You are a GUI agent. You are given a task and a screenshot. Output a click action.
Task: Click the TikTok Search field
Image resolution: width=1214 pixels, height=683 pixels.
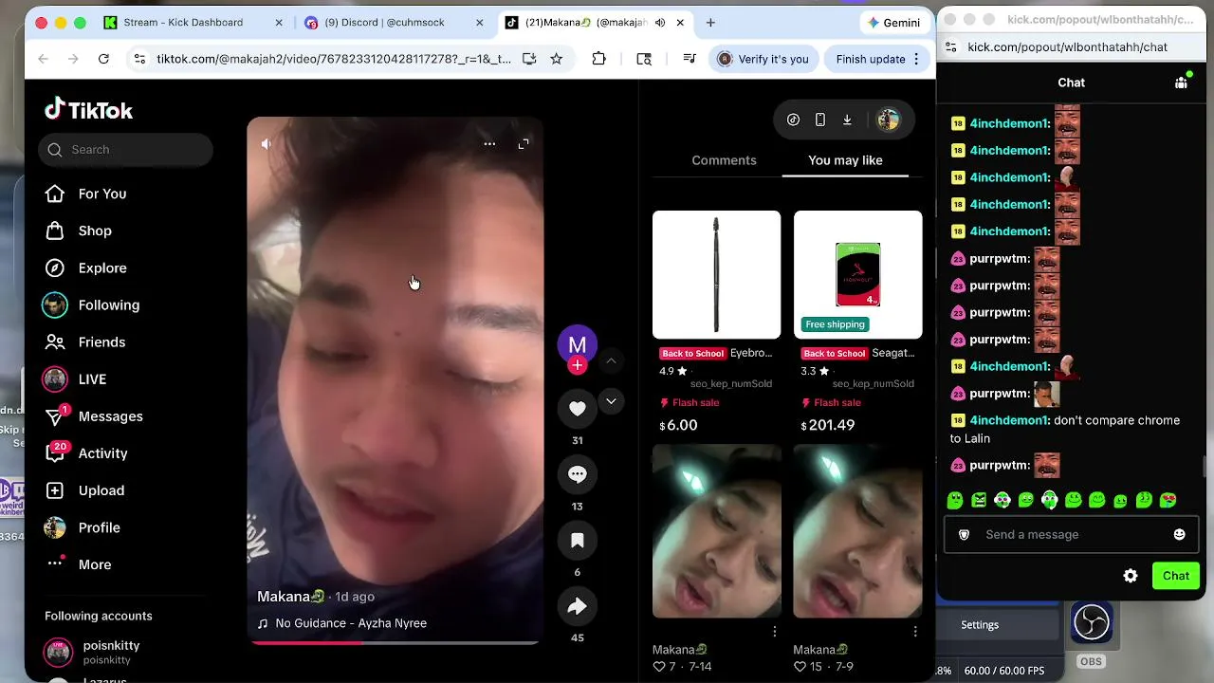coord(126,150)
